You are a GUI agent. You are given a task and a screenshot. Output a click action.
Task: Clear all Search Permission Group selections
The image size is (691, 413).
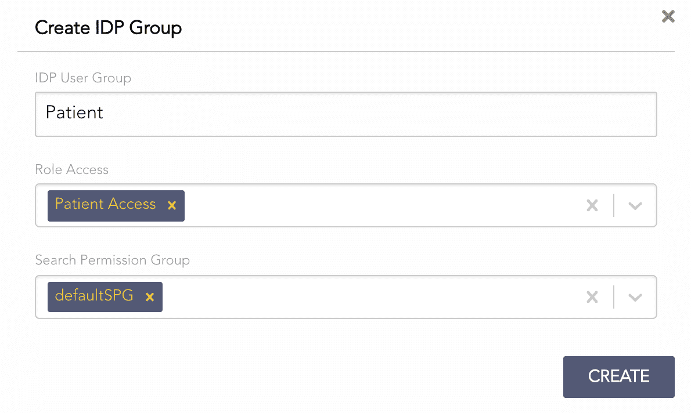click(x=592, y=297)
